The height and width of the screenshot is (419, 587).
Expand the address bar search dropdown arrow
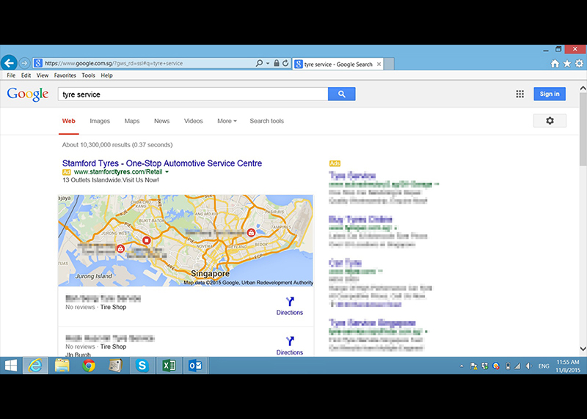(x=268, y=64)
